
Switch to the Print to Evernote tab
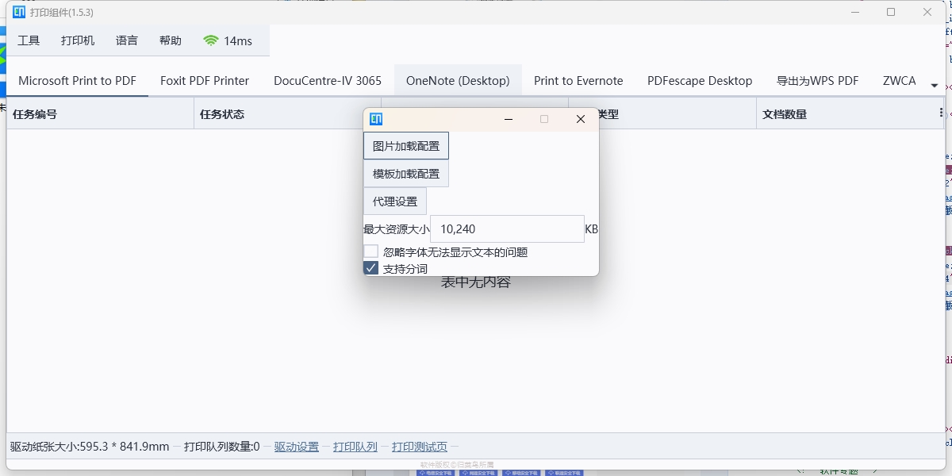(x=578, y=81)
